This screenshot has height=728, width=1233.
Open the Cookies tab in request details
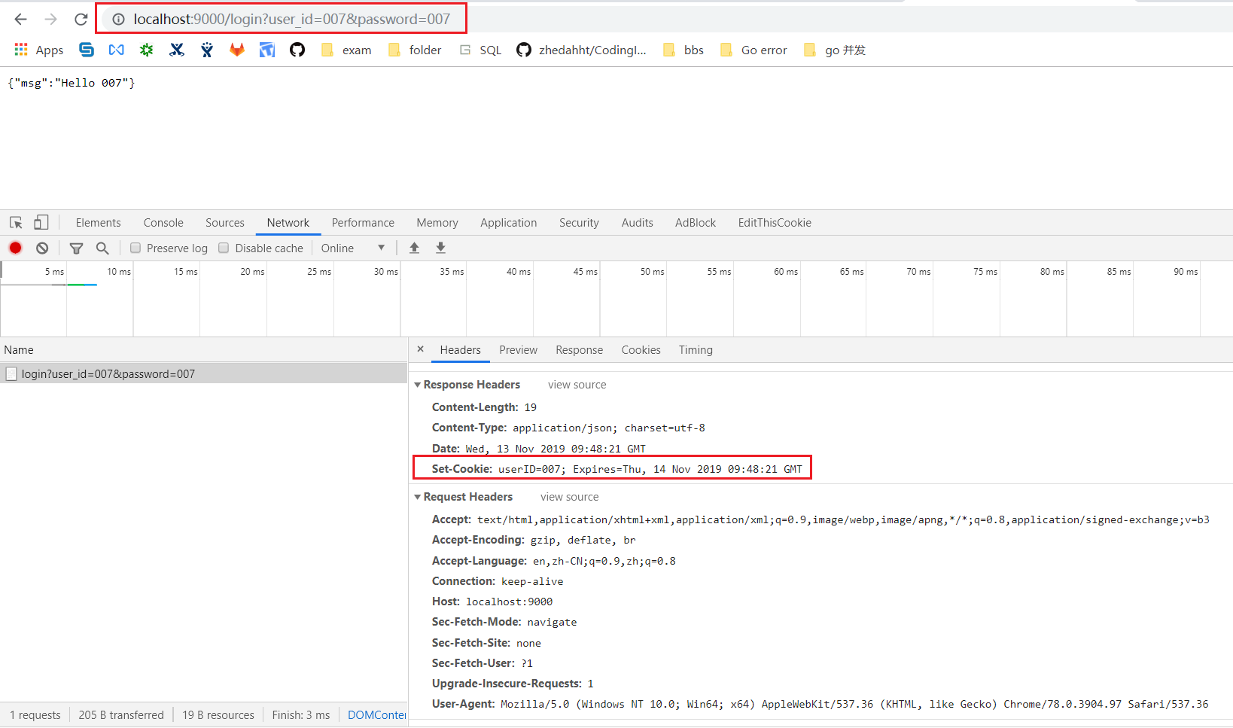point(641,350)
